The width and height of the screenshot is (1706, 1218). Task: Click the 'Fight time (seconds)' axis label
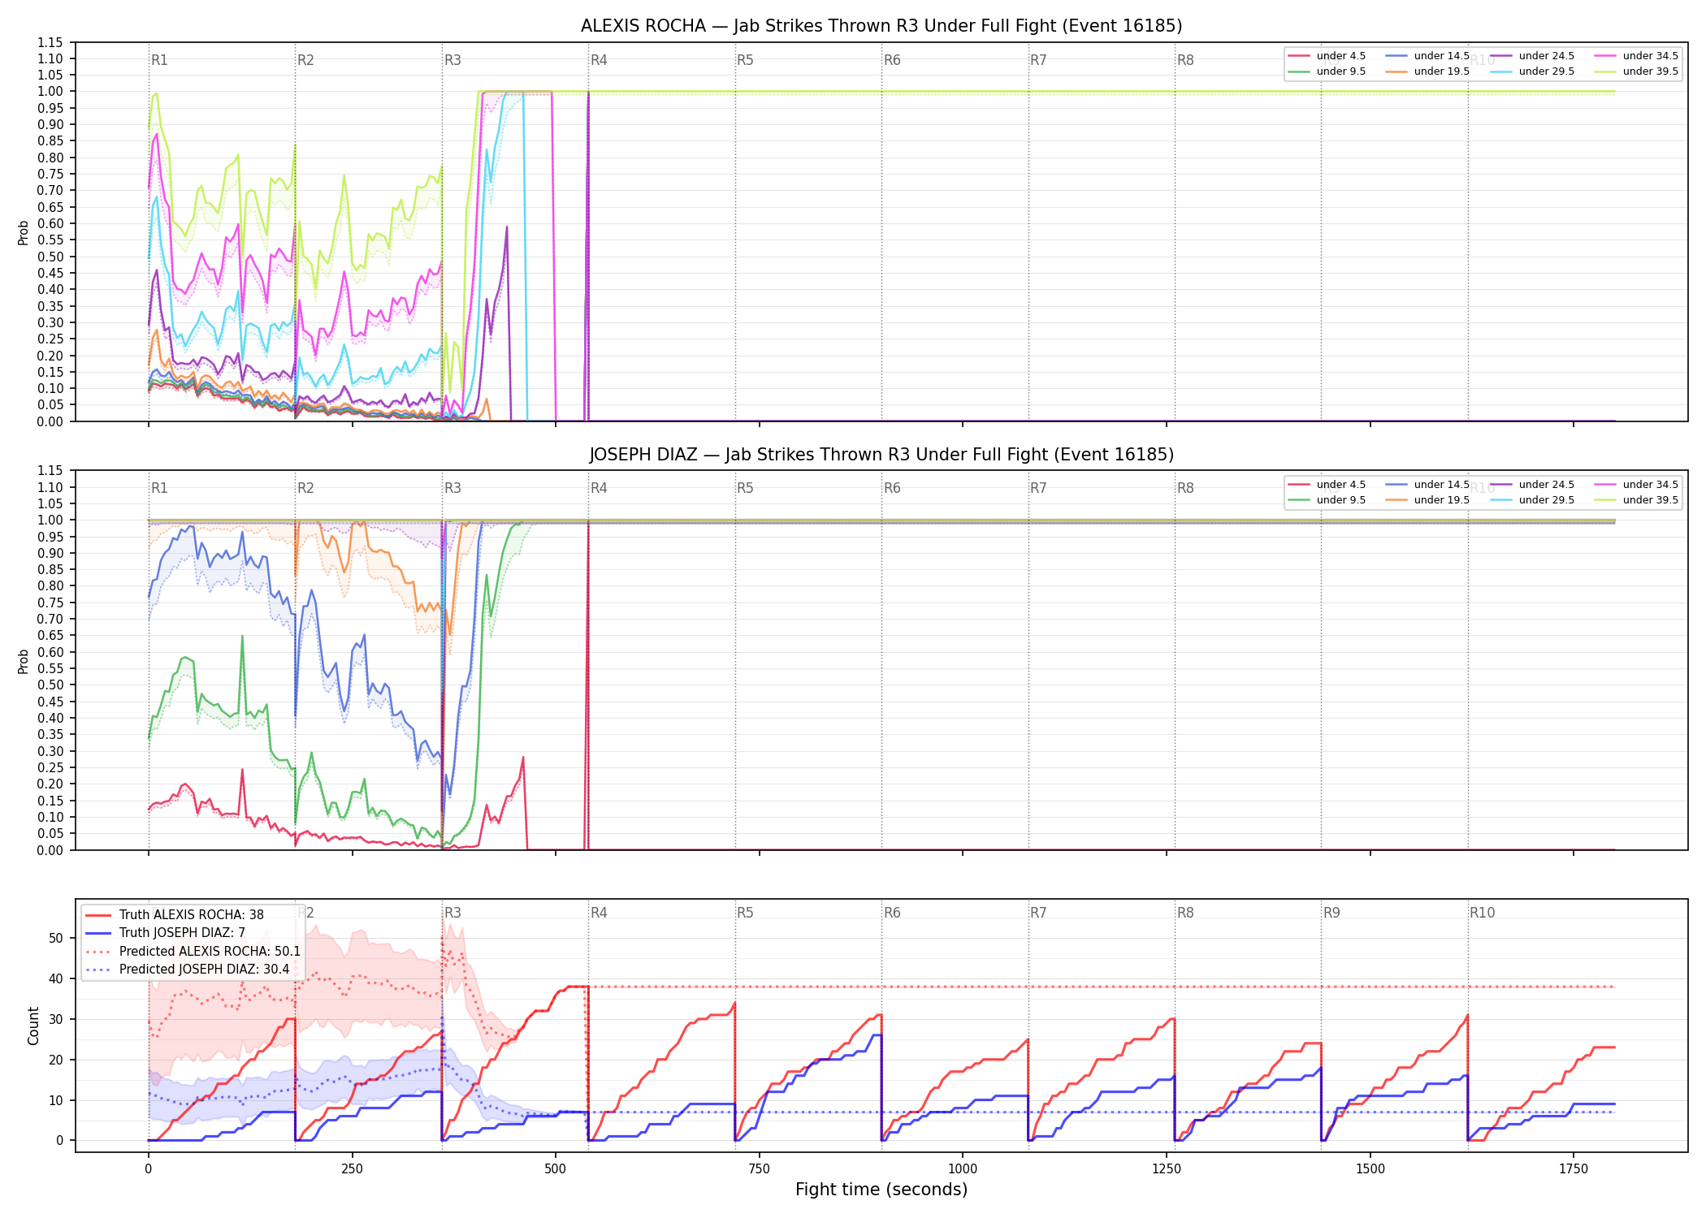[x=881, y=1190]
